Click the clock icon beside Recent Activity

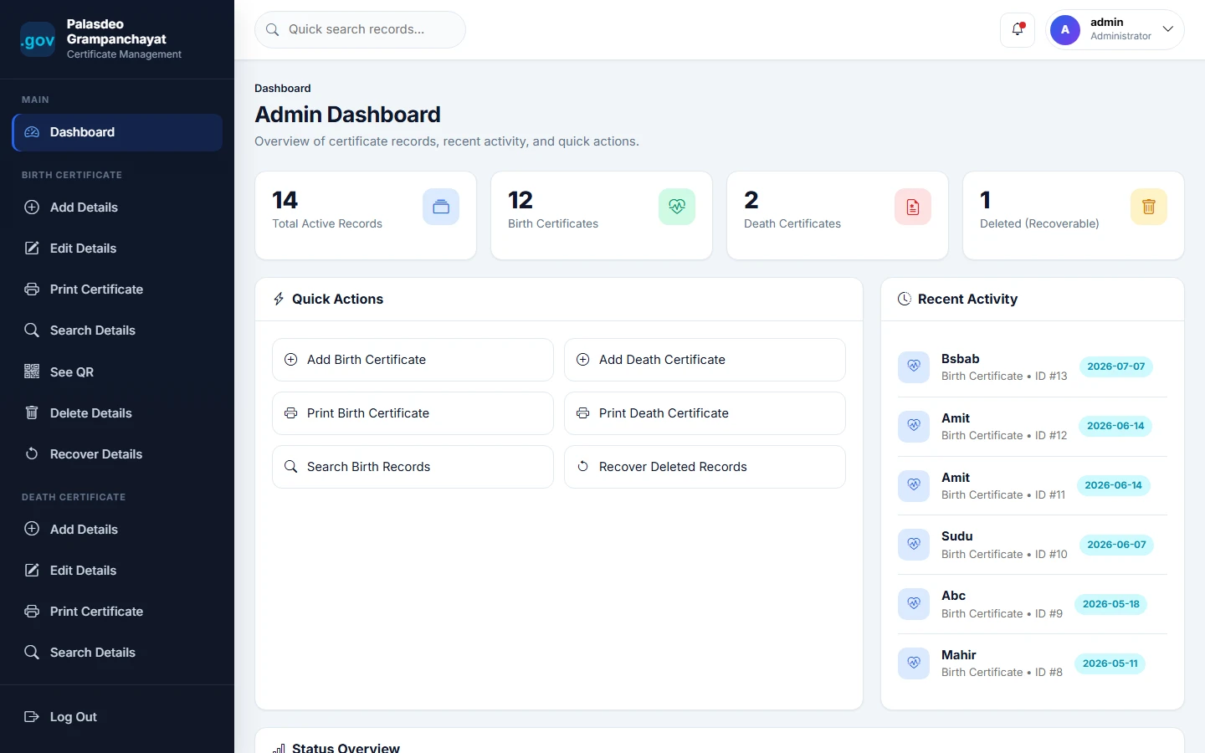coord(905,299)
